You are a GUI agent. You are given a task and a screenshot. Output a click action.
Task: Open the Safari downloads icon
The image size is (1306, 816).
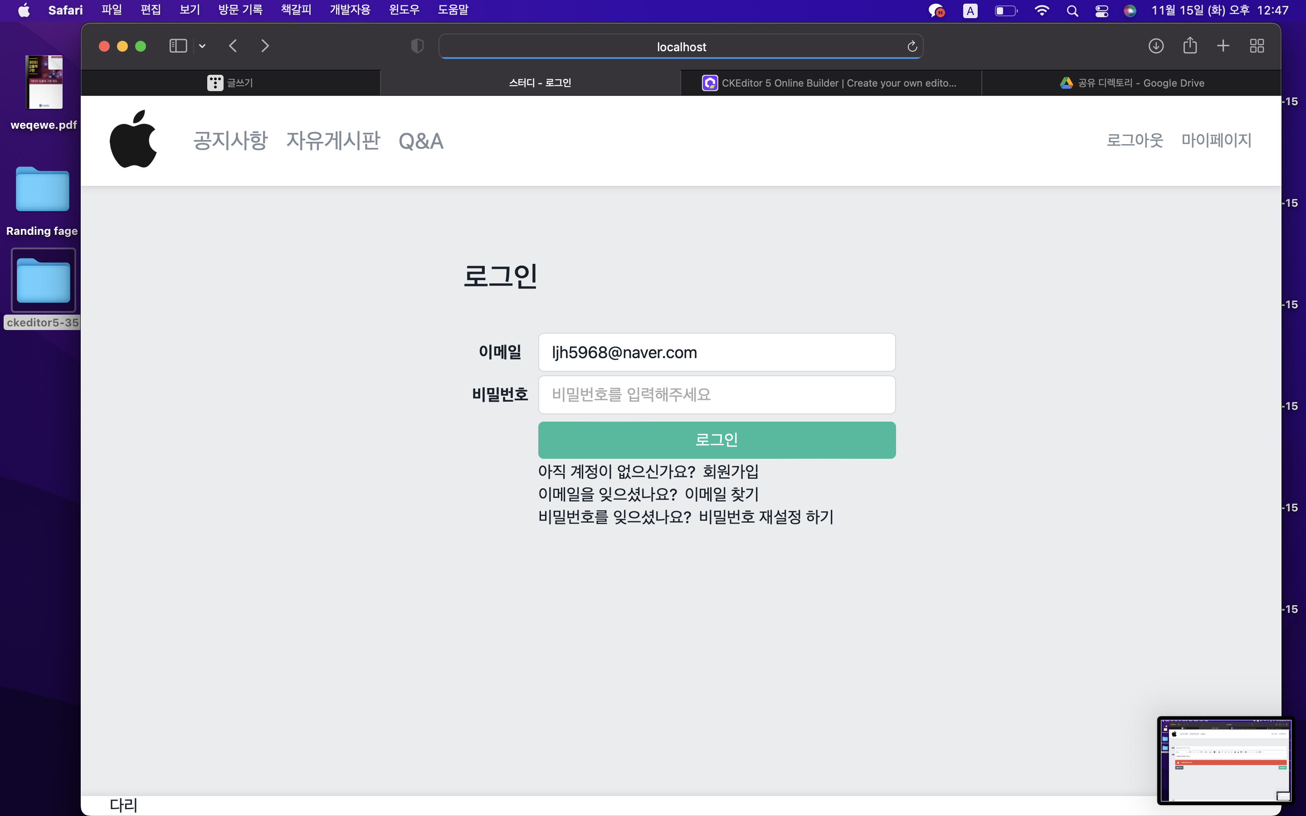[1155, 46]
